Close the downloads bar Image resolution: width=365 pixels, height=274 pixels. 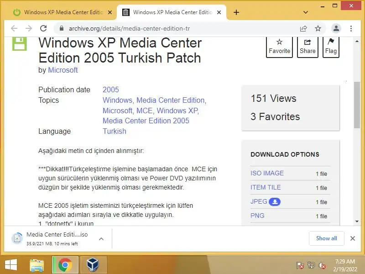353,238
